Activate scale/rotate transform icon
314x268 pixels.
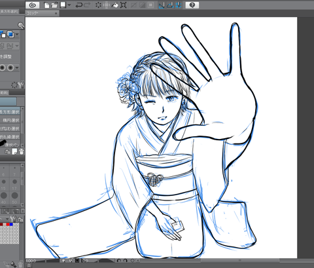click(x=124, y=5)
